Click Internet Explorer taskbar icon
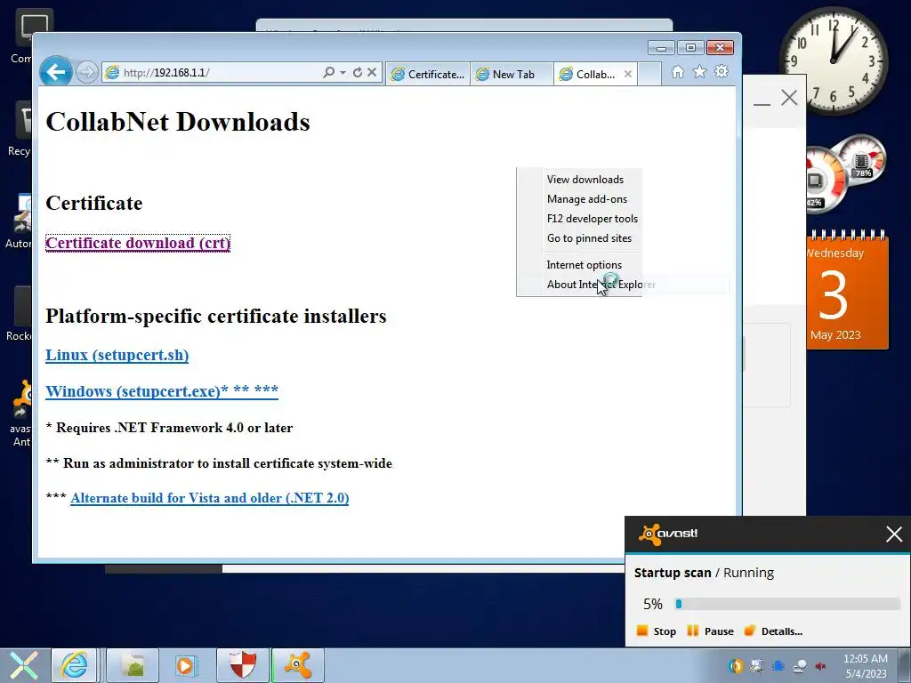This screenshot has width=911, height=683. tap(75, 665)
